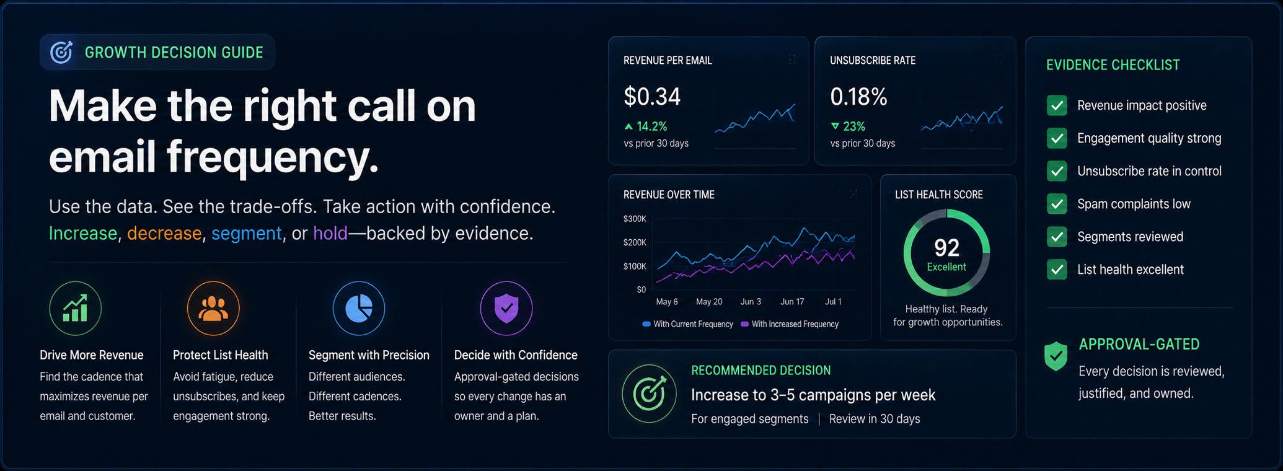The height and width of the screenshot is (471, 1283).
Task: Toggle the Spam complaints low checkbox
Action: point(1057,204)
